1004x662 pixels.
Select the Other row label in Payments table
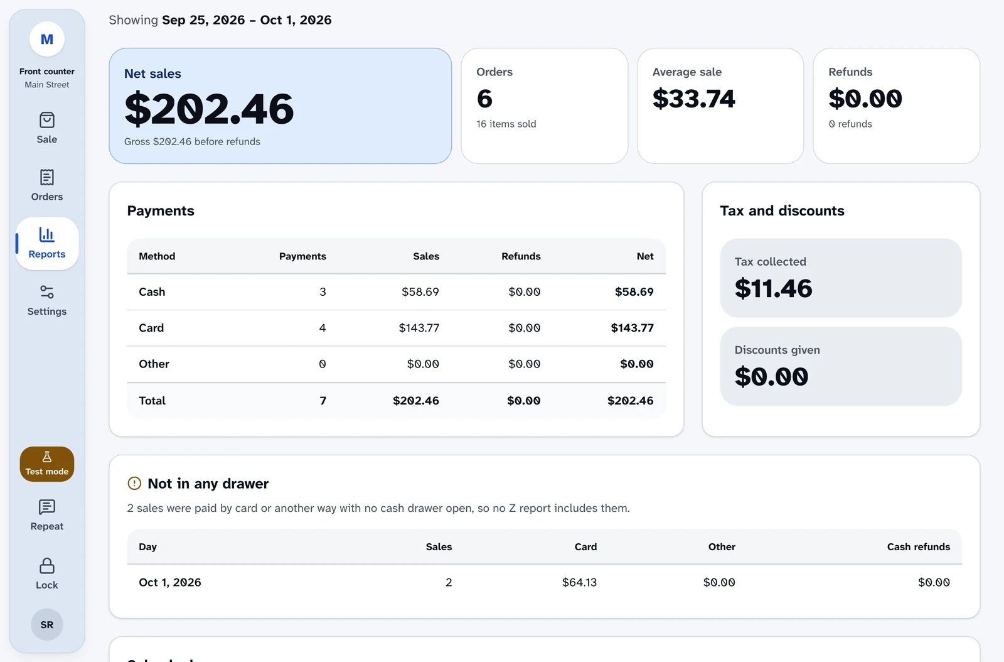coord(154,364)
